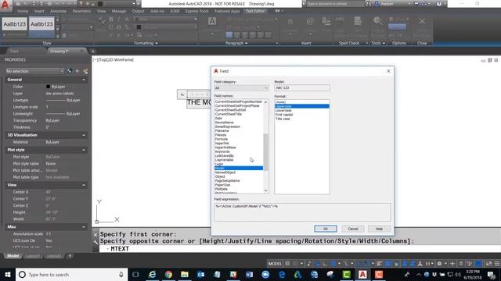Select Title case in the Format list
Screen dimensions: 501x281
coord(283,119)
